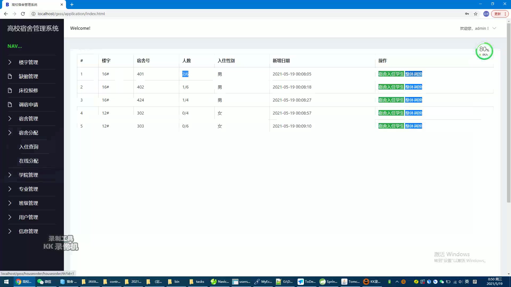Open the Chrome three-dot menu
Viewport: 511px width, 287px height.
coord(505,14)
